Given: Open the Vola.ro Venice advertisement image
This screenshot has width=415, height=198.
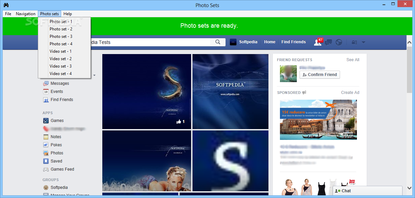Looking at the screenshot, I should coord(318,120).
